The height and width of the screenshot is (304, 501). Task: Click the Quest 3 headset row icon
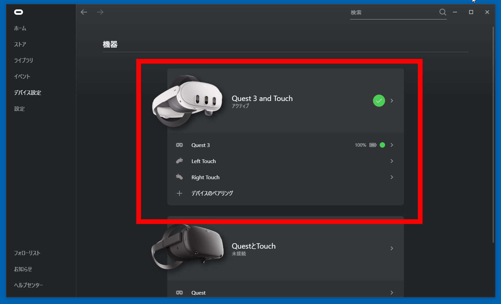179,145
